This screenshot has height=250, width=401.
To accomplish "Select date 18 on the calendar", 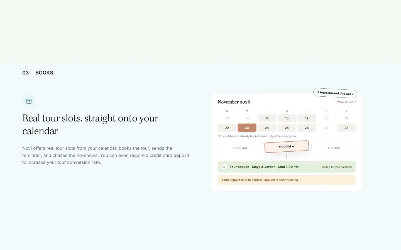I will click(287, 118).
